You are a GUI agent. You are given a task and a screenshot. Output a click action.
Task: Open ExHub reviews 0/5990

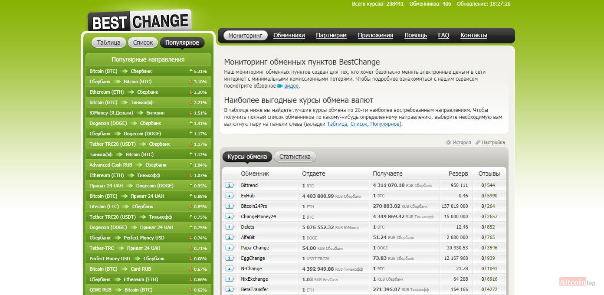click(489, 196)
